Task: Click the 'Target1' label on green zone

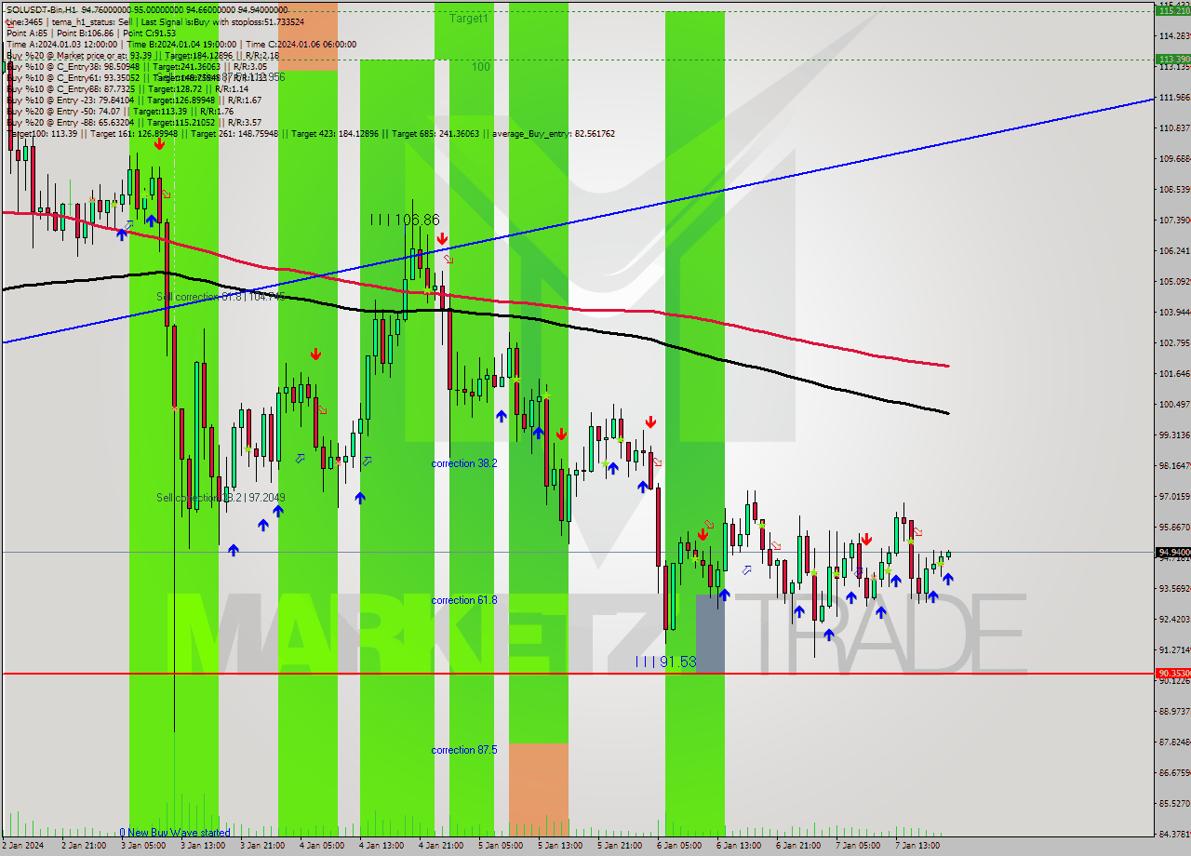Action: 468,19
